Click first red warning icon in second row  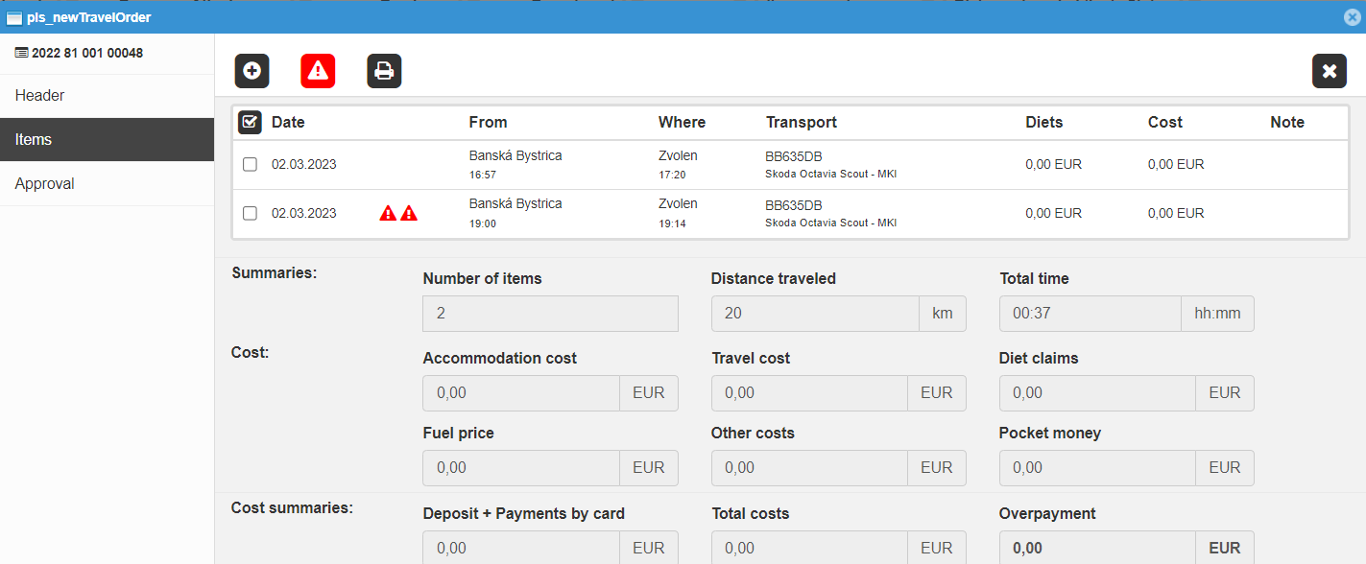coord(388,213)
